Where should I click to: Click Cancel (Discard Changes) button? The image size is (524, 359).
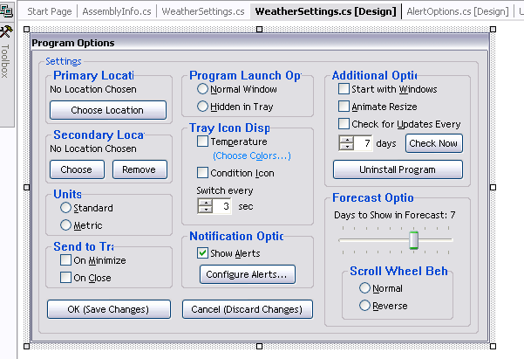click(248, 309)
